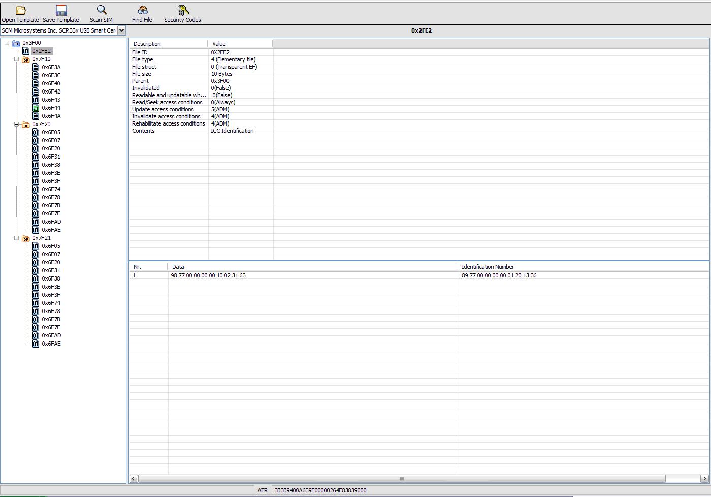Select 0x6F7E under 0x7F21
This screenshot has height=497, width=712.
[x=51, y=327]
